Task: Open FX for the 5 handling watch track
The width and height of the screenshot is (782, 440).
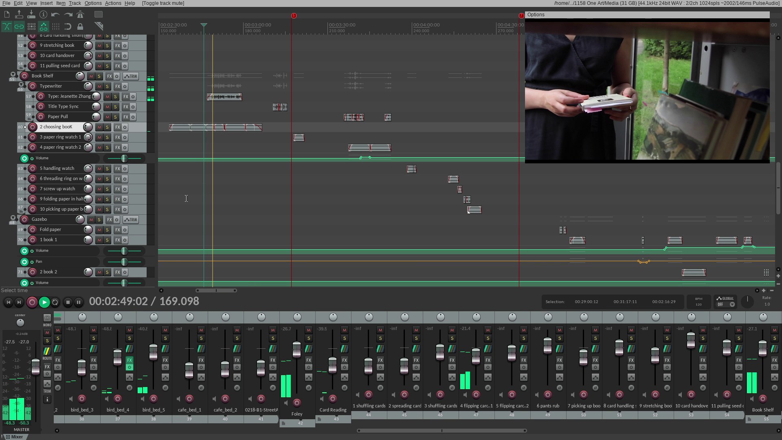Action: [117, 169]
